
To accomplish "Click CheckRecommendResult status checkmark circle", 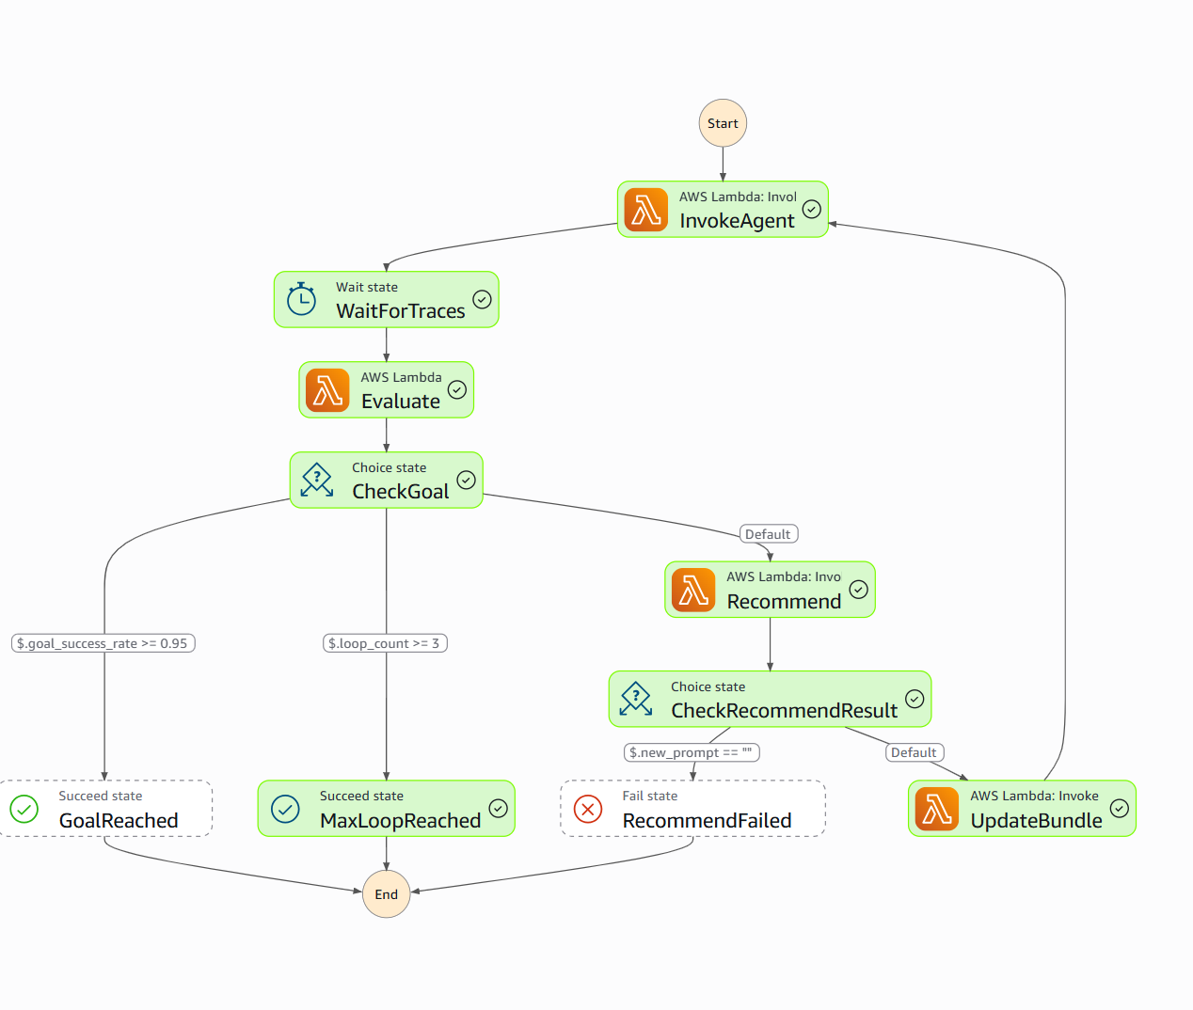I will [915, 699].
